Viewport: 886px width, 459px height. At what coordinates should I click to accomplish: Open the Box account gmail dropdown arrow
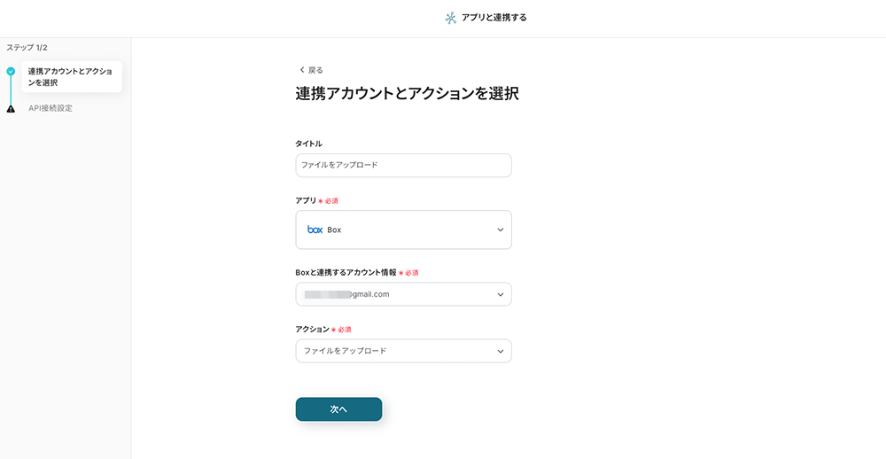click(500, 294)
